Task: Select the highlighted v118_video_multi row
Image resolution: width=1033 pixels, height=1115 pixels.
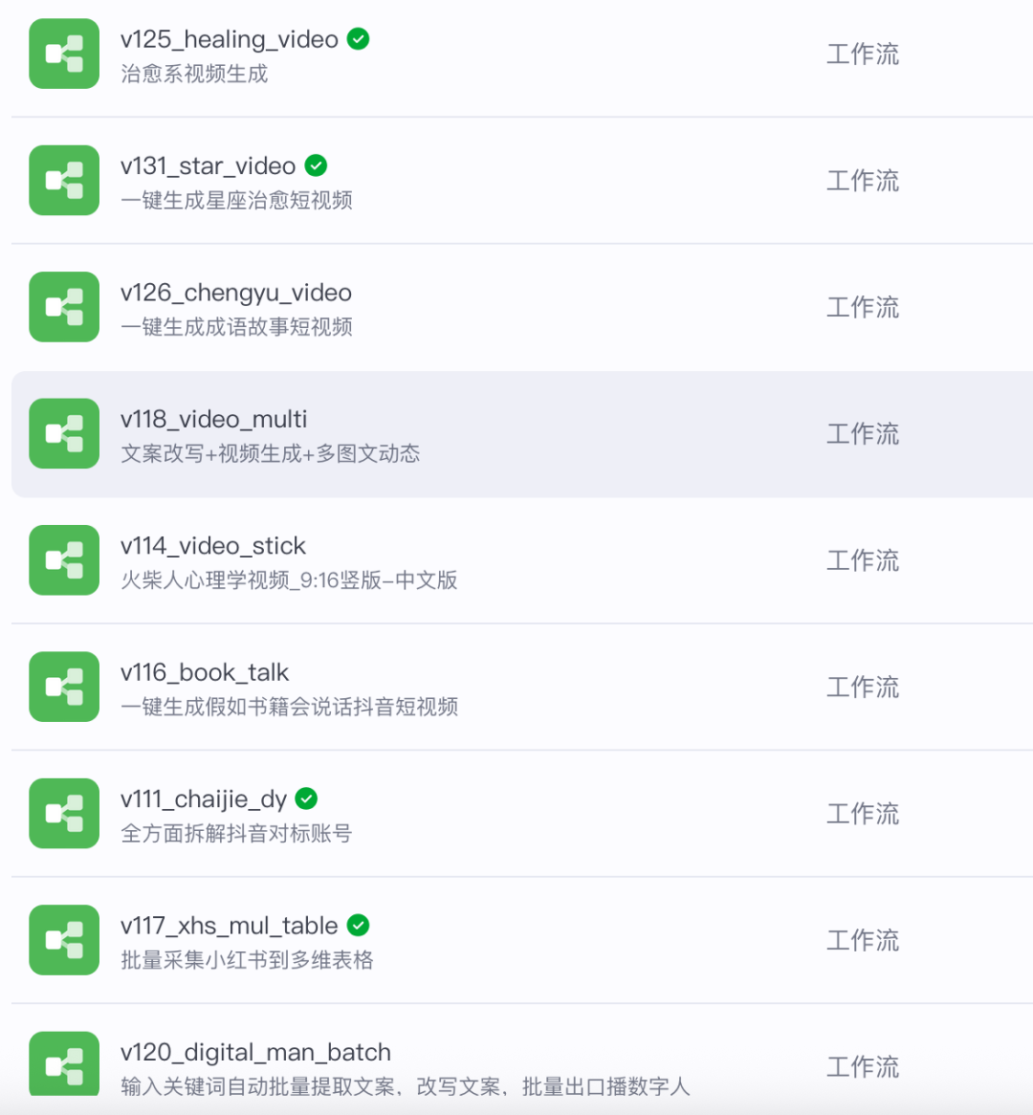Action: click(522, 434)
